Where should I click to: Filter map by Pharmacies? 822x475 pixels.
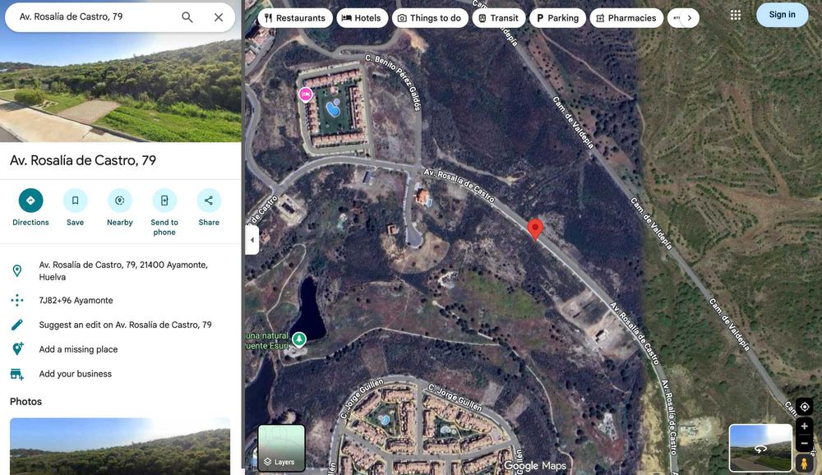click(x=626, y=18)
